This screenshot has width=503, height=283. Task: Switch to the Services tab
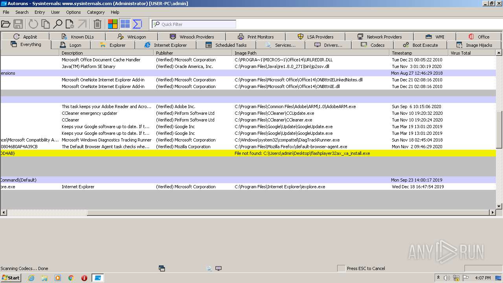[281, 45]
